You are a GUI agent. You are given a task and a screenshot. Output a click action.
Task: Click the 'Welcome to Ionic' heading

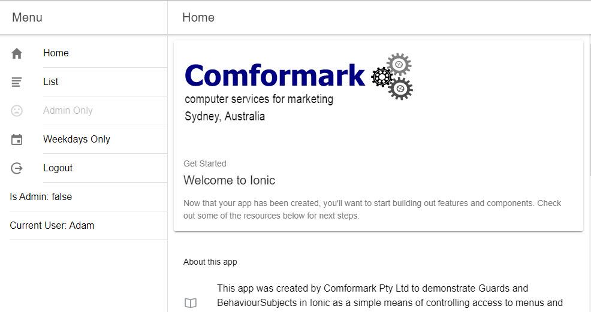click(229, 180)
